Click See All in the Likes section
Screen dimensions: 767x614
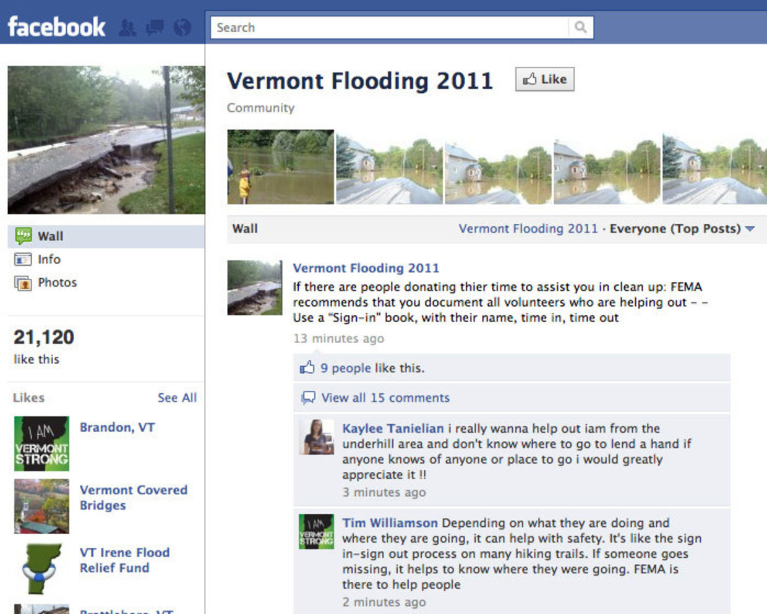point(177,398)
